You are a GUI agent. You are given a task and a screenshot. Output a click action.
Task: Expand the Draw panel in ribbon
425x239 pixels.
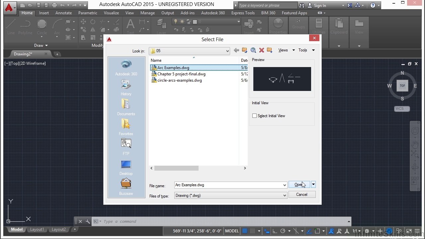41,45
